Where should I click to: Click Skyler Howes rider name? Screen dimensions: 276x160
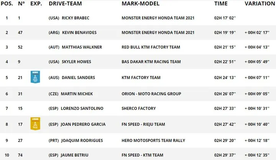click(x=76, y=62)
